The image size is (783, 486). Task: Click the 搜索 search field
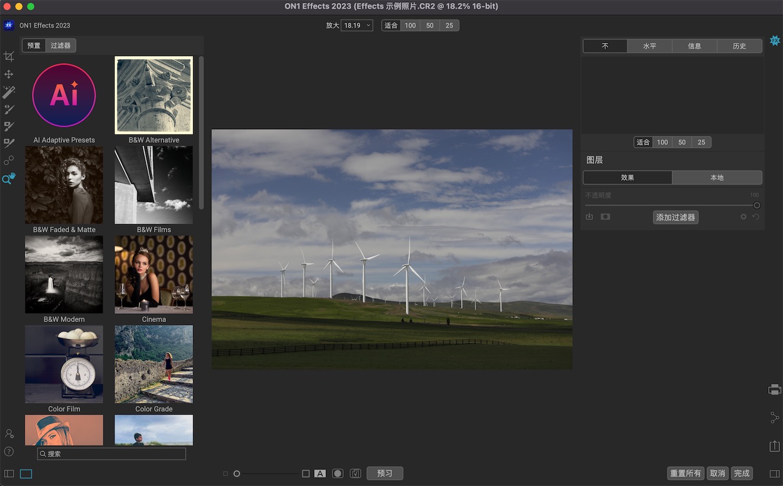click(x=112, y=454)
